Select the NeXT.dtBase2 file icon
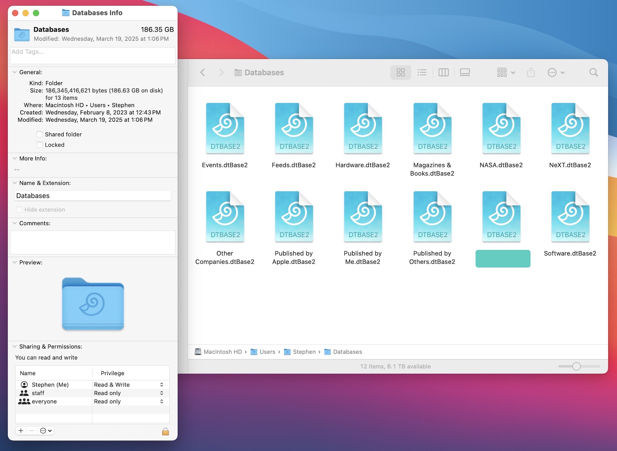Viewport: 617px width, 451px height. (x=570, y=128)
